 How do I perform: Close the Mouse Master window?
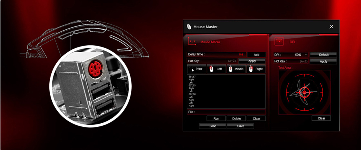click(331, 27)
